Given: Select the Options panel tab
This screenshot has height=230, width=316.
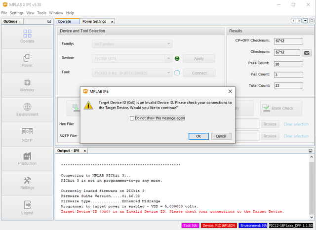Looking at the screenshot, I should click(12, 21).
